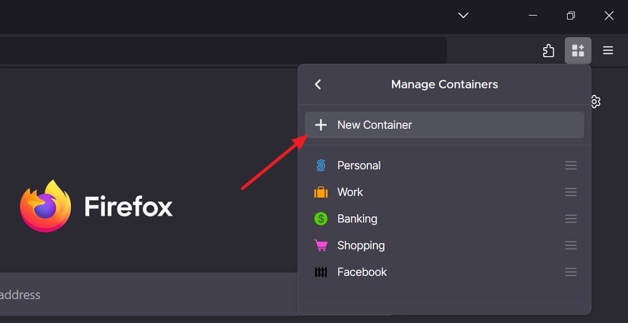Click the drag handle for Facebook
Screen dimensions: 628x323
(x=571, y=272)
